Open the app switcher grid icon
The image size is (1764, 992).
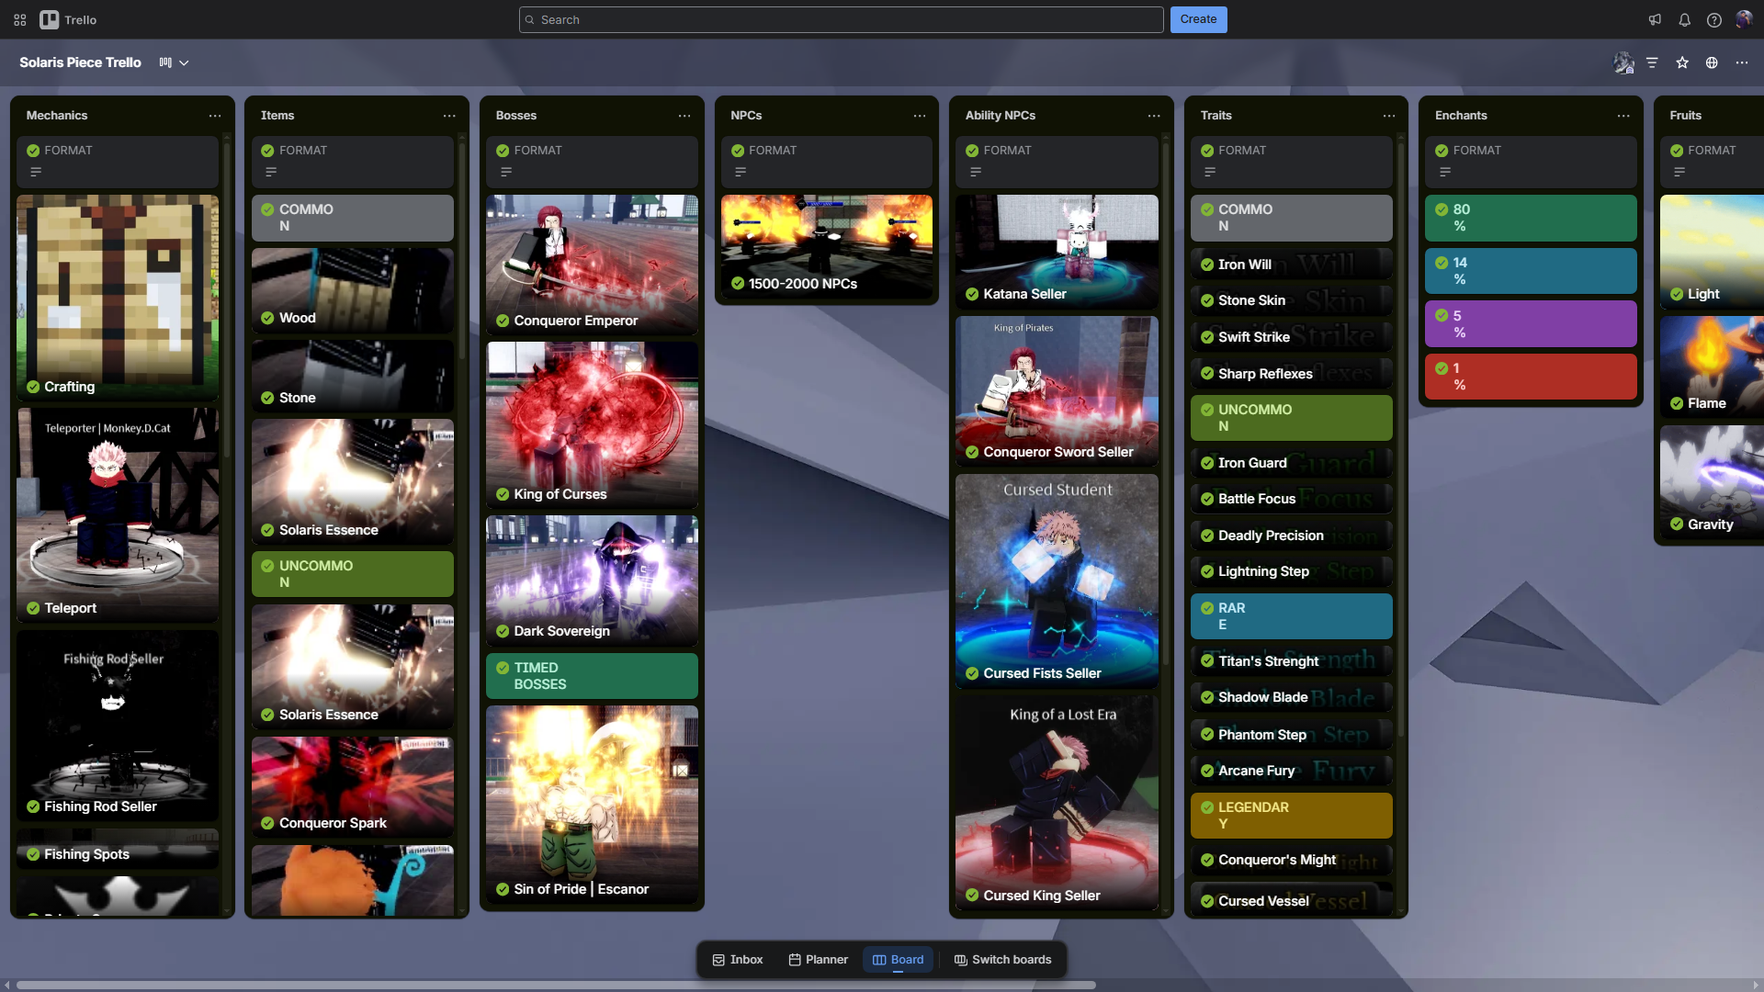coord(20,19)
